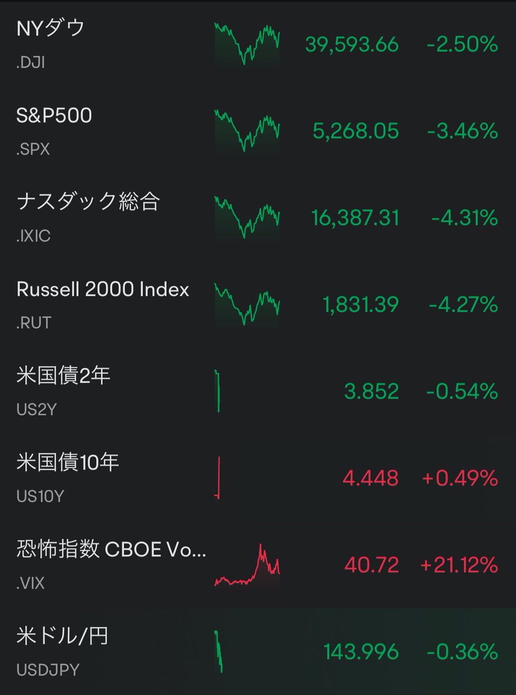The height and width of the screenshot is (695, 516).
Task: Select the S&P500 row title
Action: [x=54, y=115]
